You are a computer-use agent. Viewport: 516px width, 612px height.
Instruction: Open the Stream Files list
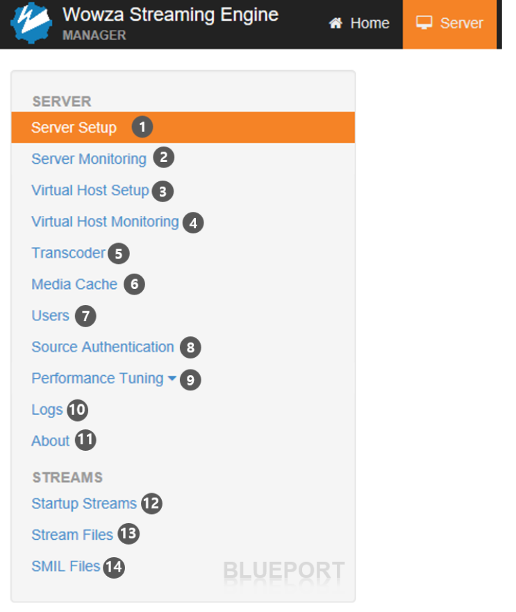(x=72, y=535)
